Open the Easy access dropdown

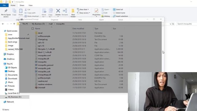[x=83, y=13]
